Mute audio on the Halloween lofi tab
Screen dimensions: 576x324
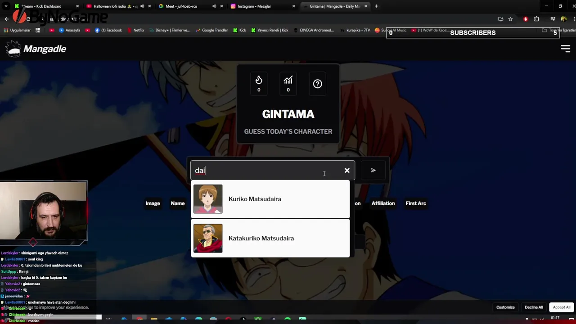[142, 6]
